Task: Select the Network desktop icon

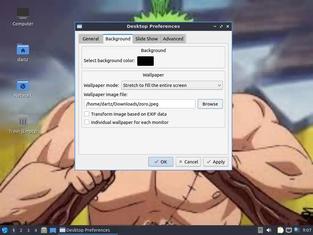Action: point(23,88)
